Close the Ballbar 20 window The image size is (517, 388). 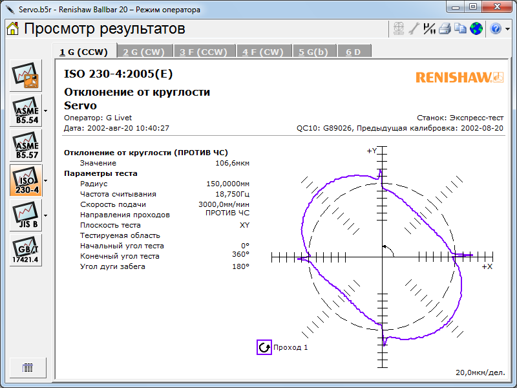[497, 7]
